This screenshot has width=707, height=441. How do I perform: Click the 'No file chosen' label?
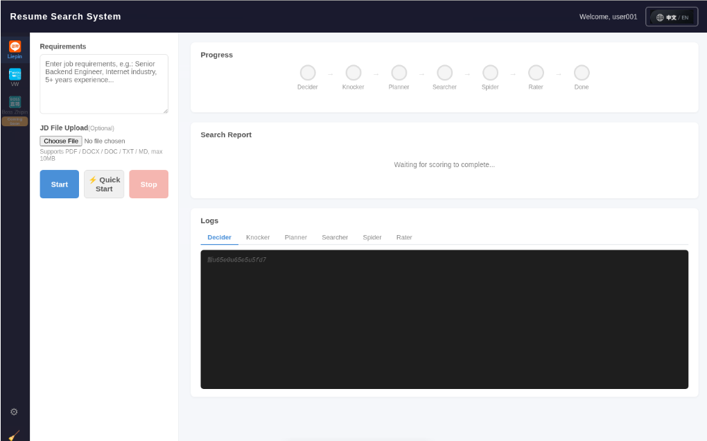[105, 141]
